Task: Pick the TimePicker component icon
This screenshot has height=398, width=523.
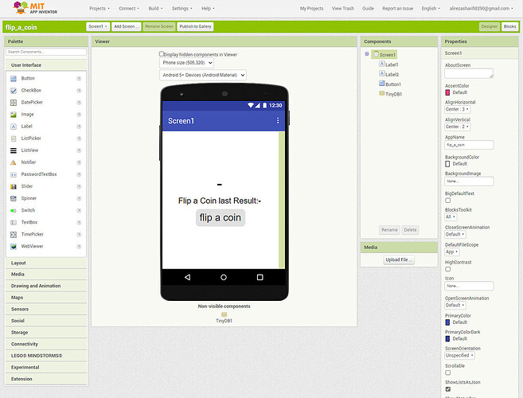Action: (14, 235)
